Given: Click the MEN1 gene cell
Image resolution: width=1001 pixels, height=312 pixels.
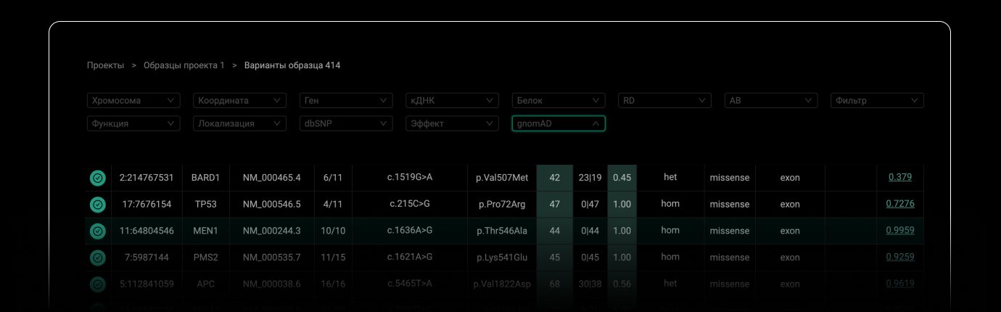Looking at the screenshot, I should [205, 231].
